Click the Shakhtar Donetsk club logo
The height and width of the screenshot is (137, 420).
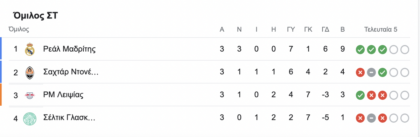(x=30, y=72)
